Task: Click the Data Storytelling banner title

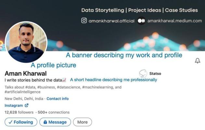Action: 139,10
